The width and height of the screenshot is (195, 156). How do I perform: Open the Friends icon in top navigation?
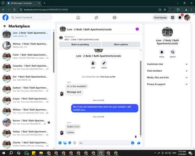pos(96,18)
